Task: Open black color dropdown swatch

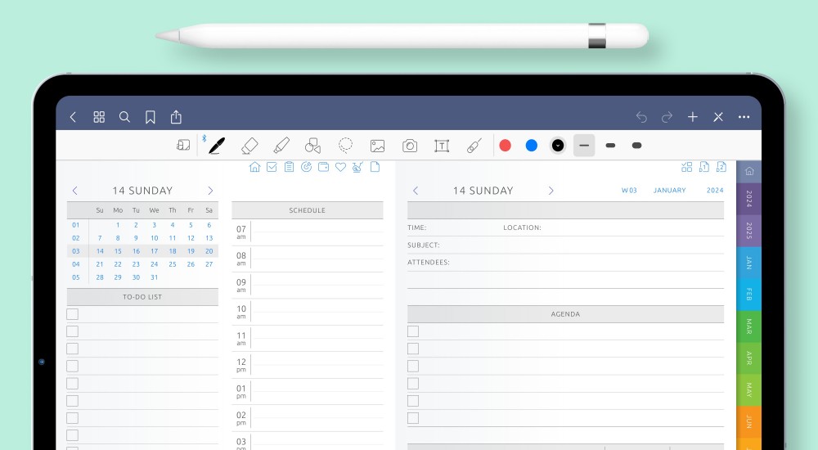Action: (x=558, y=146)
